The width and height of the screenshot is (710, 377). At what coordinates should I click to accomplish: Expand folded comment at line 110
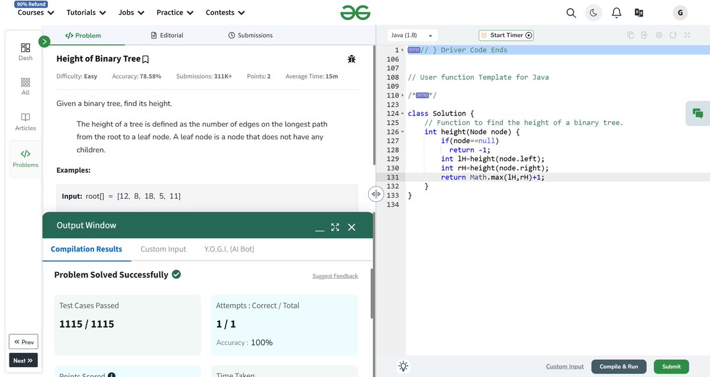(x=404, y=95)
